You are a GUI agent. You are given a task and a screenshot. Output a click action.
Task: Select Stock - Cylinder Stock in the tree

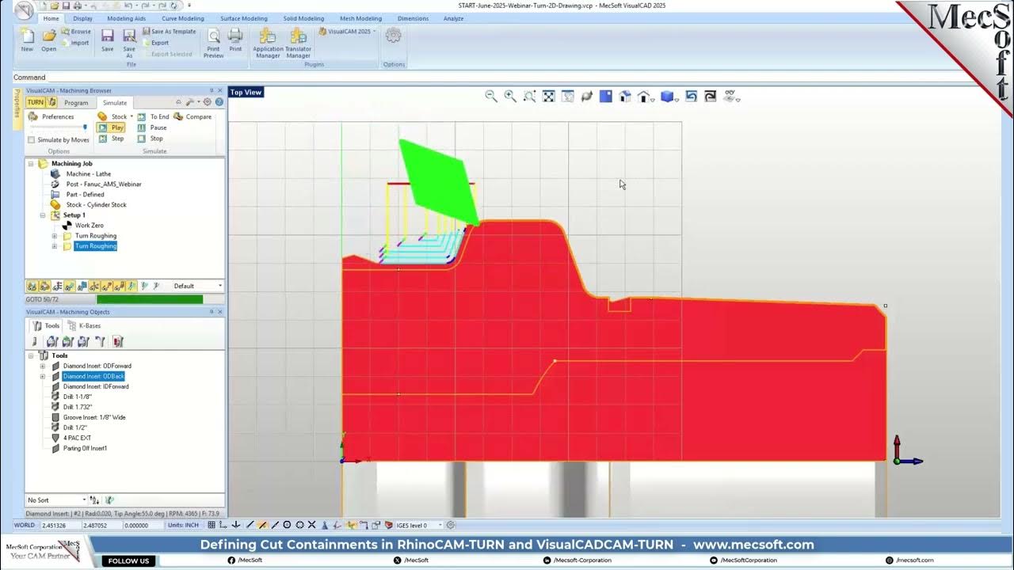click(96, 205)
